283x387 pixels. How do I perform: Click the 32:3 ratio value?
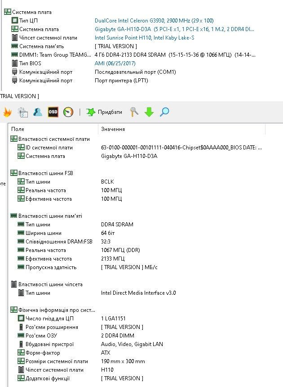(x=106, y=242)
